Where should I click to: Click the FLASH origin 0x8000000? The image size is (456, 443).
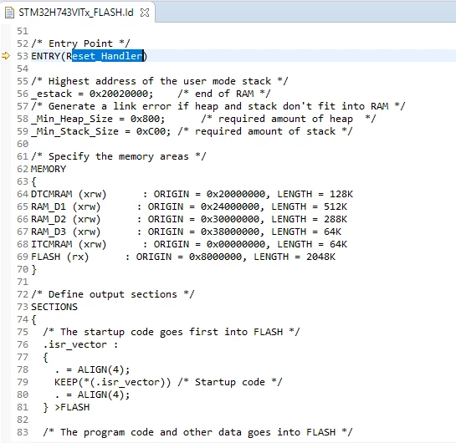point(216,257)
